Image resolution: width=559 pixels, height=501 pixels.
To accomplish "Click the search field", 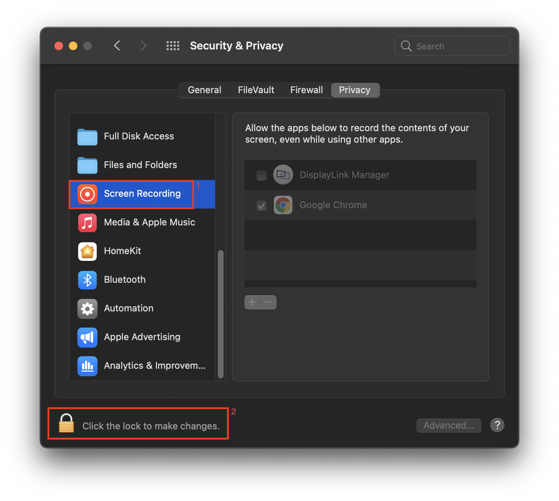I will click(452, 46).
